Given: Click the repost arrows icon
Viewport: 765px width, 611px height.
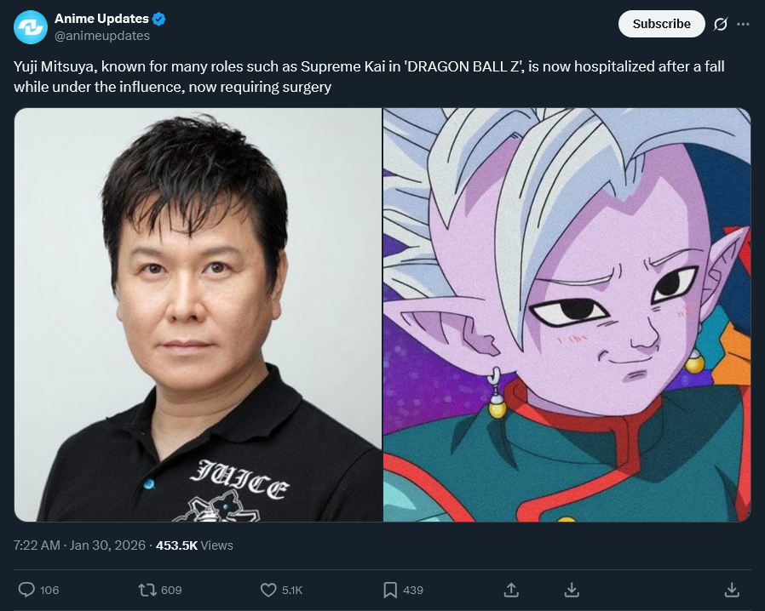Looking at the screenshot, I should pyautogui.click(x=147, y=590).
